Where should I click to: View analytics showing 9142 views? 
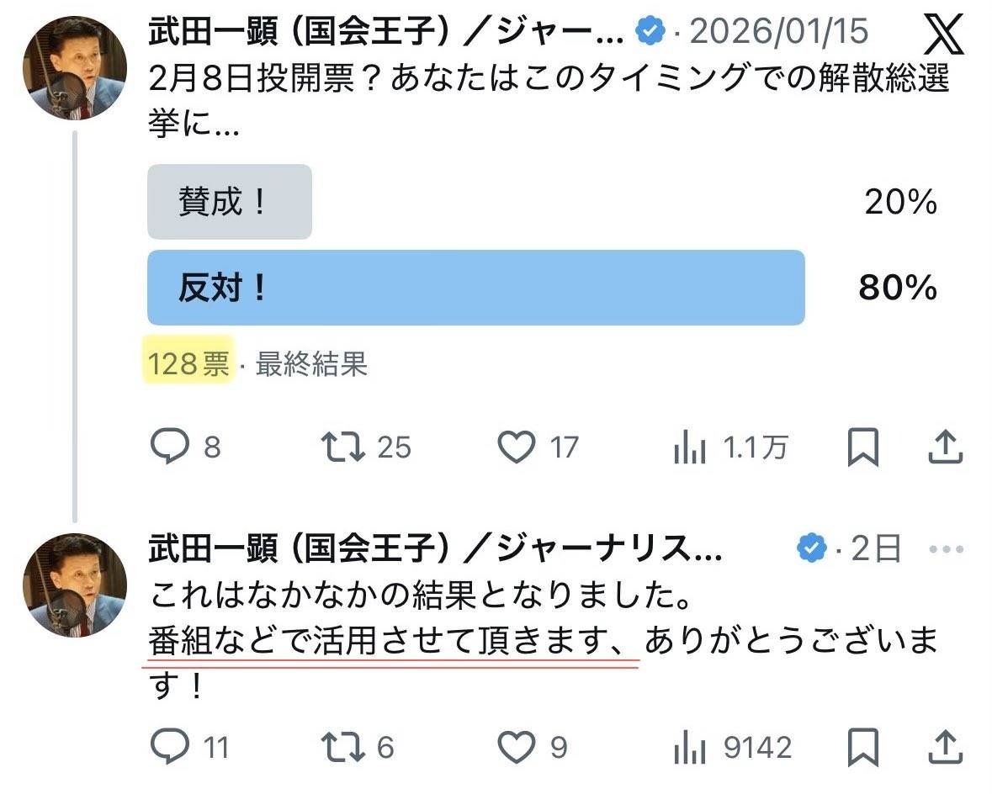(690, 747)
